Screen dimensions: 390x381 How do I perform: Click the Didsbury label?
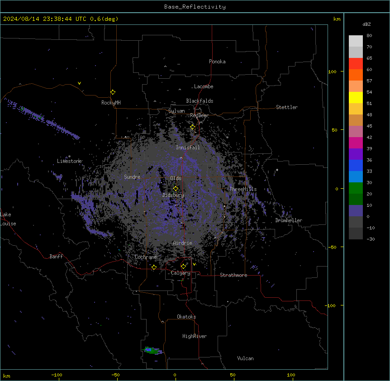[x=173, y=195]
